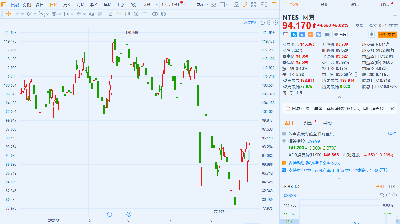Open 快捷交易 quick trade

[387, 35]
